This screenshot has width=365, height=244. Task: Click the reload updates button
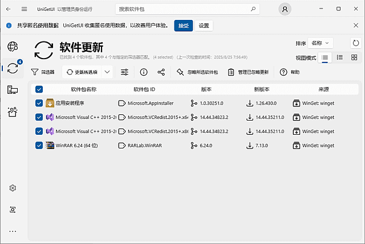[356, 43]
